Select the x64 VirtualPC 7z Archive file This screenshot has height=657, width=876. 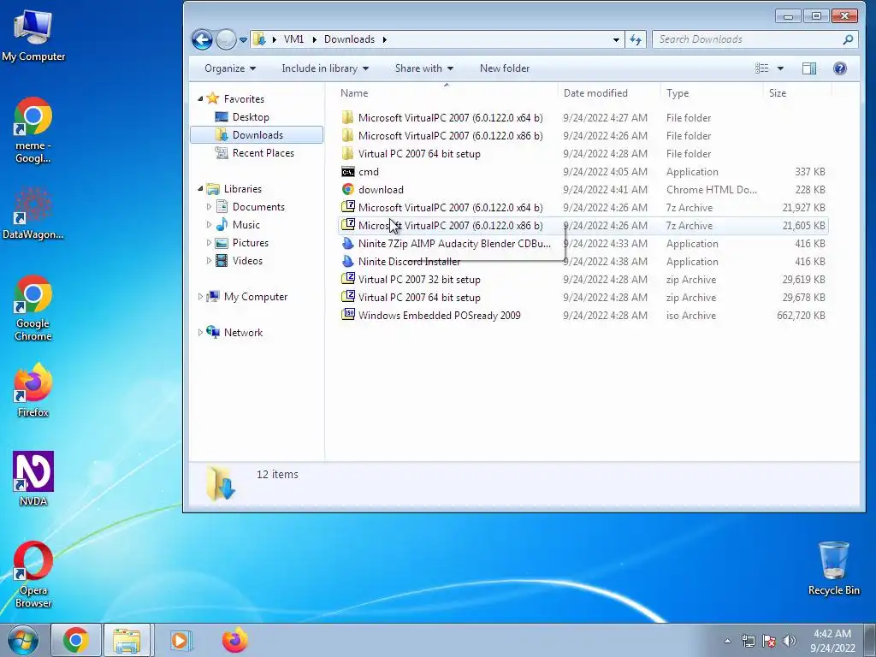583,207
